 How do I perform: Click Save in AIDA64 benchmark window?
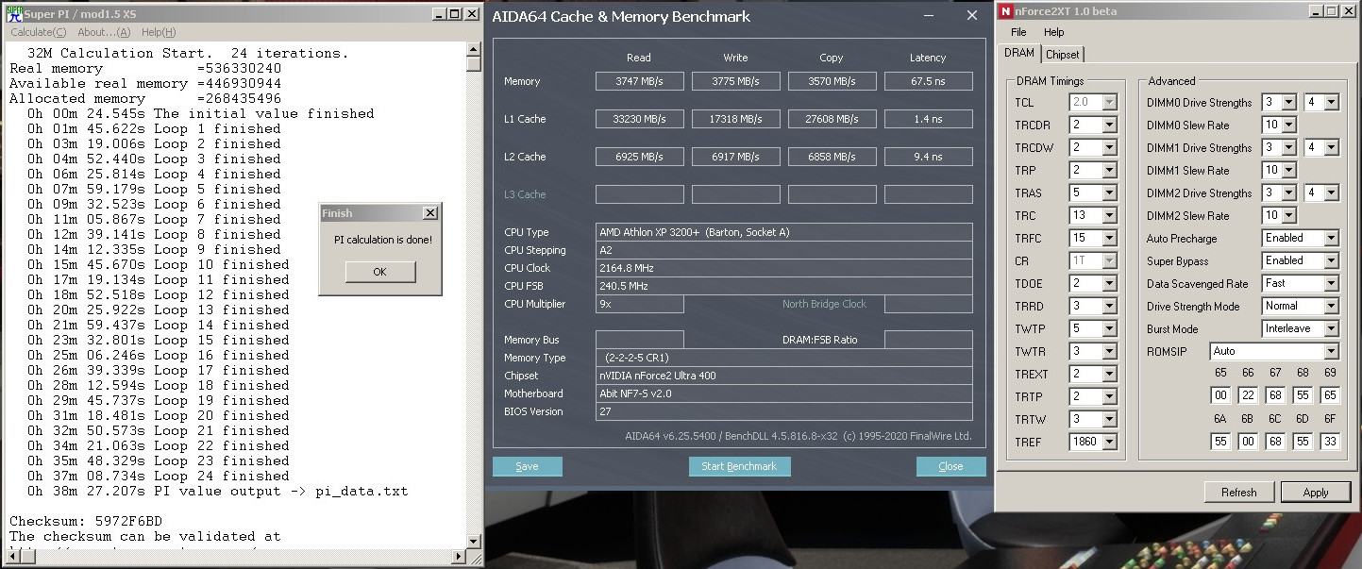(528, 466)
